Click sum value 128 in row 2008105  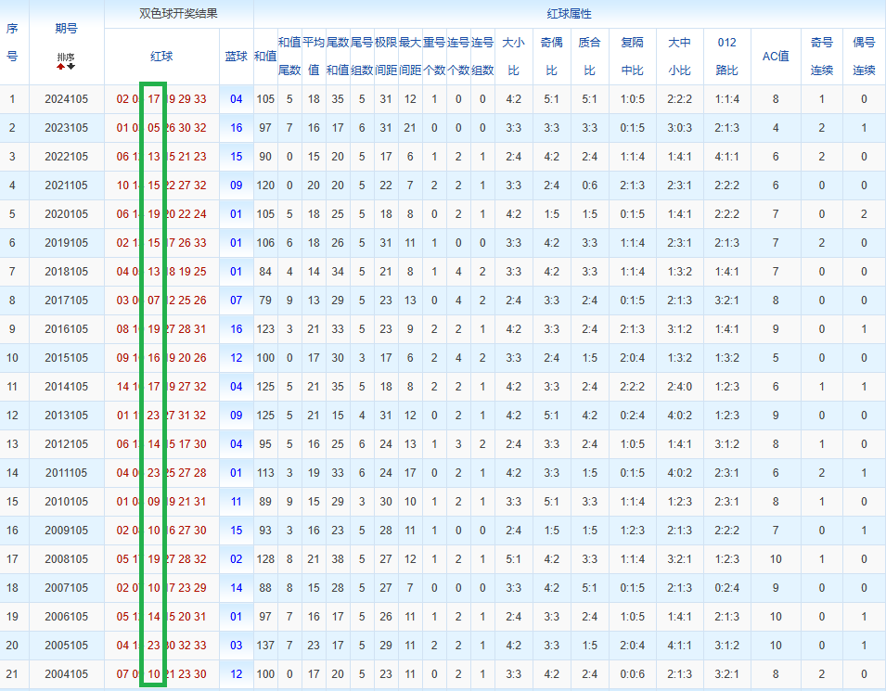[265, 558]
